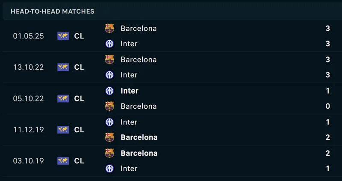Image resolution: width=342 pixels, height=181 pixels.
Task: Click Inter crest in 01.05.25 match
Action: [x=109, y=44]
